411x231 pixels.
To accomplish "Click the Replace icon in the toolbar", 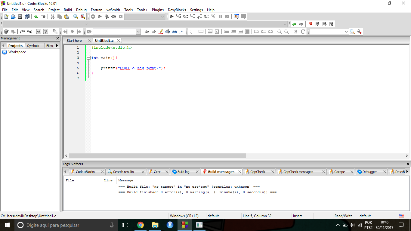I will click(x=82, y=17).
